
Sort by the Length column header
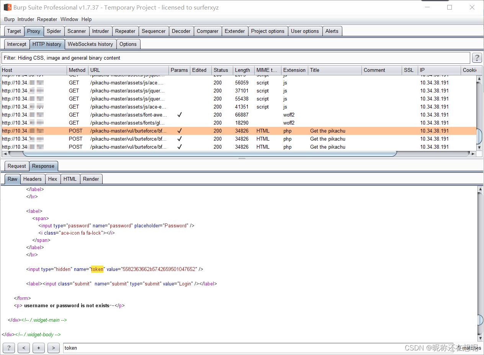(243, 70)
